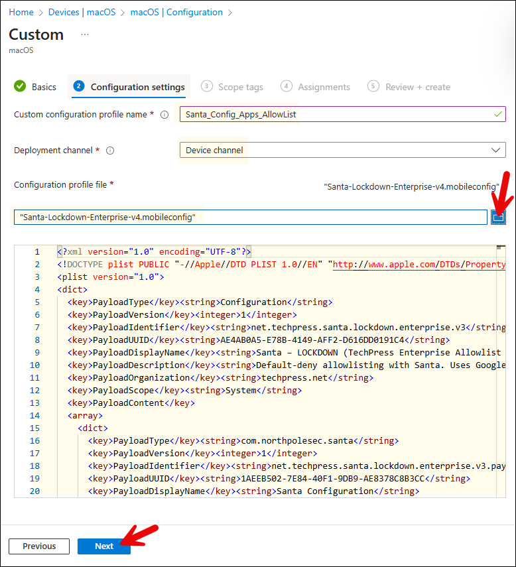
Task: Click the array tag on line 14
Action: point(85,416)
